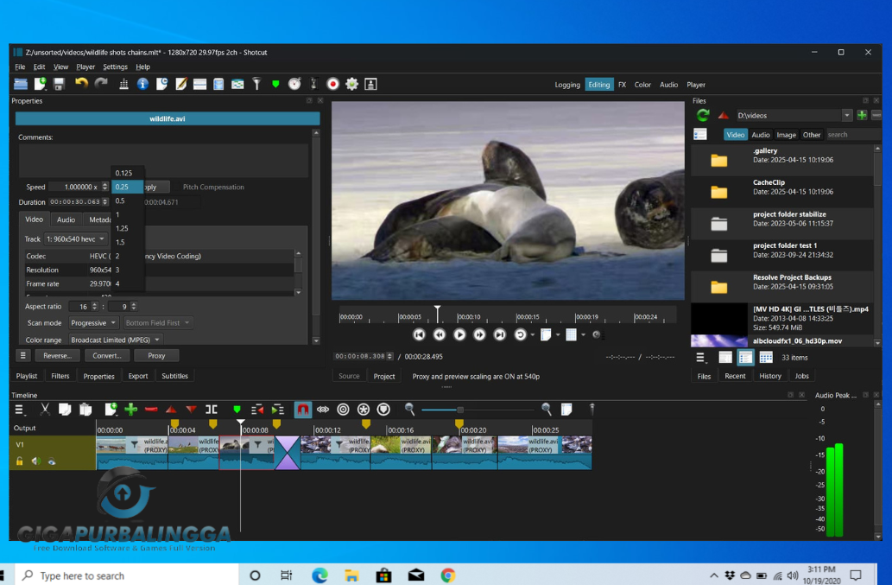Image resolution: width=892 pixels, height=585 pixels.
Task: Open the Player menu
Action: (85, 67)
